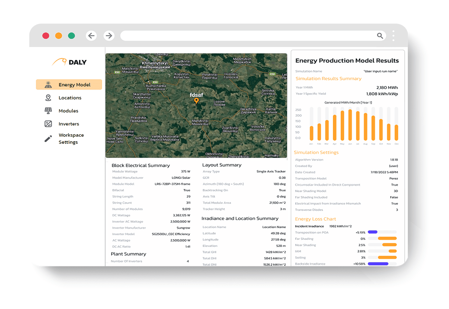
Task: Open Locations from the sidebar menu
Action: click(70, 98)
